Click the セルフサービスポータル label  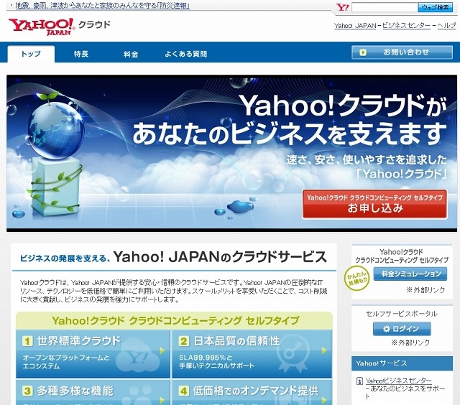tap(402, 314)
